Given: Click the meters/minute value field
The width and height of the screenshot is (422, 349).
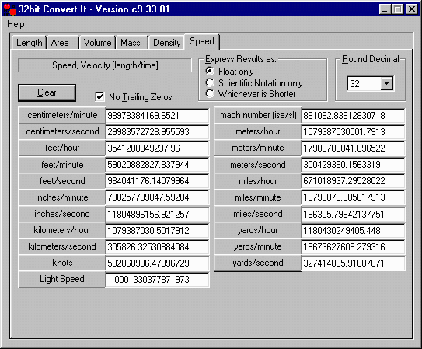Looking at the screenshot, I should tap(354, 148).
